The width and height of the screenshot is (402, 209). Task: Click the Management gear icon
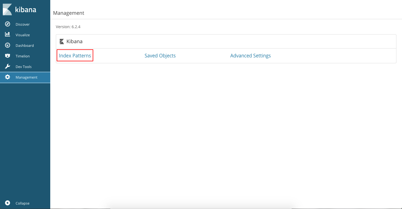click(x=8, y=77)
